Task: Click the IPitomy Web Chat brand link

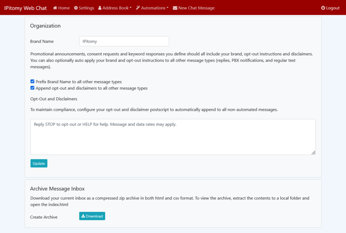Action: coord(26,8)
